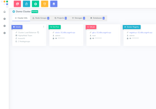Open the blue database stack icon

tap(54, 4)
